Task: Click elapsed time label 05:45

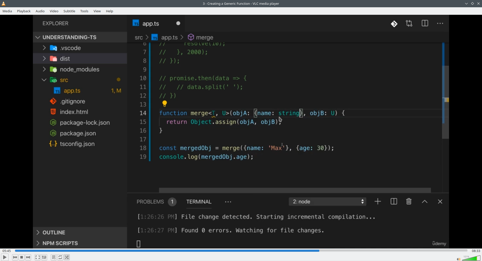Action: point(7,251)
